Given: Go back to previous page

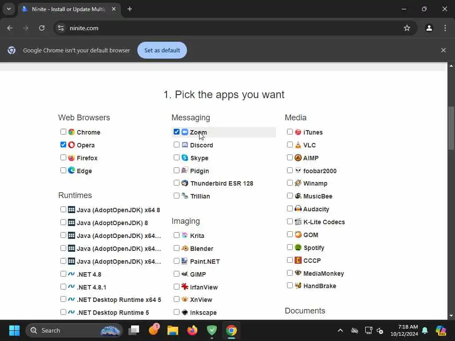Looking at the screenshot, I should tap(10, 28).
